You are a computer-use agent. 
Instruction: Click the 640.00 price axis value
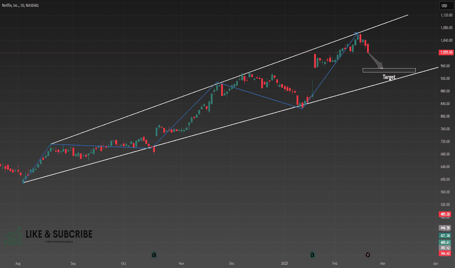445,167
